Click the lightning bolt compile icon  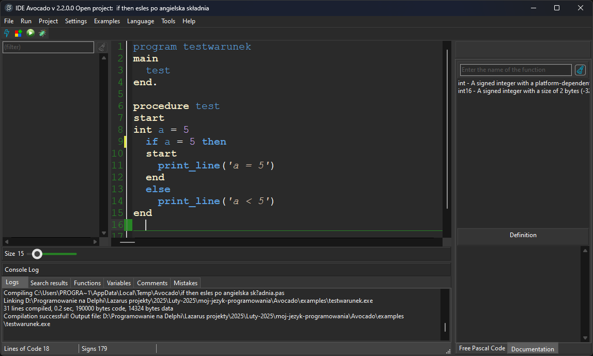tap(6, 33)
